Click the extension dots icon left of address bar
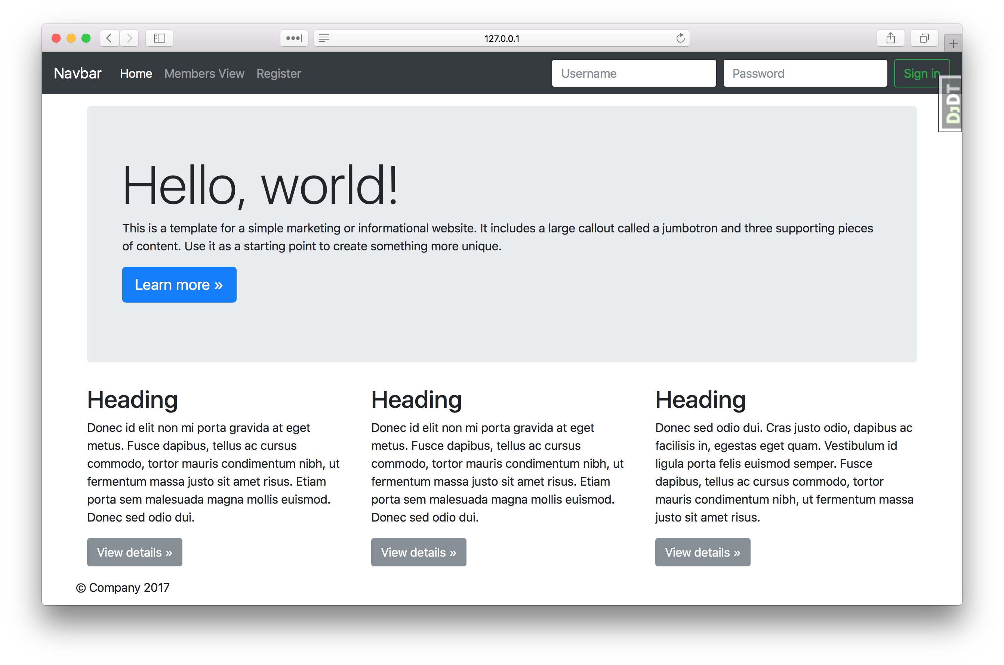 294,38
